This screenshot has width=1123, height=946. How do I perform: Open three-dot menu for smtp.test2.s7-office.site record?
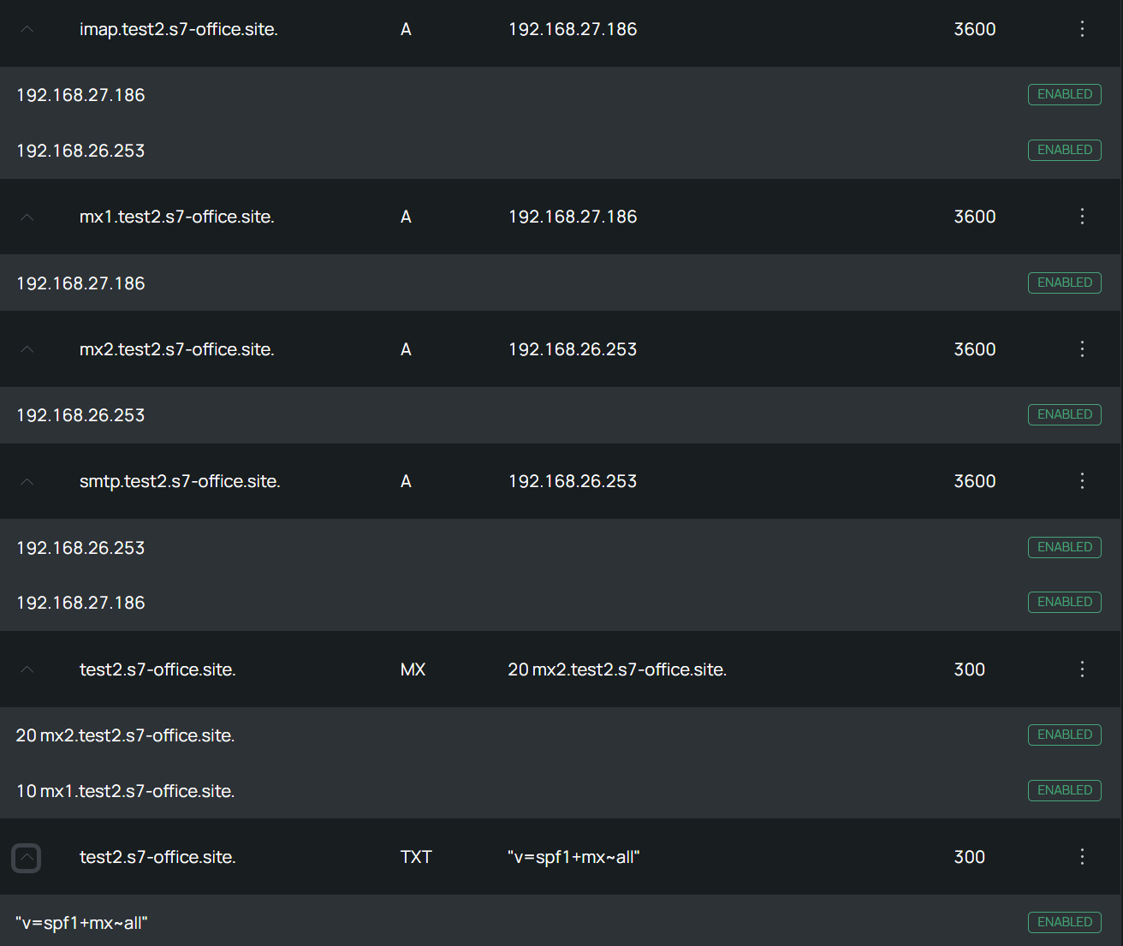click(1082, 481)
